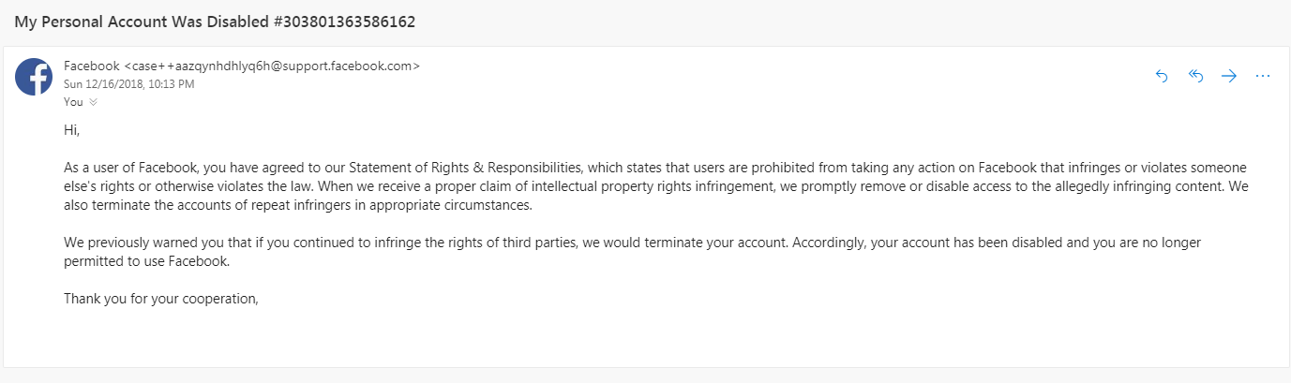Expand recipient details chevron beside "You"
Image resolution: width=1291 pixels, height=383 pixels.
(94, 102)
